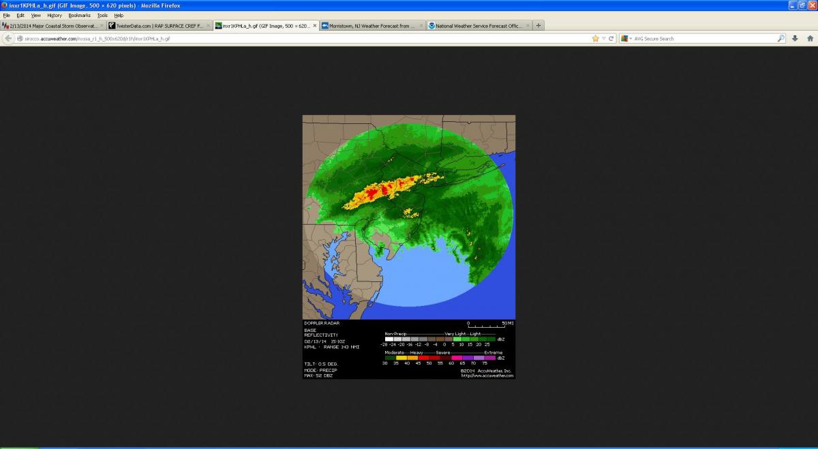Click the MAX: 52 DBZ reading
The width and height of the screenshot is (818, 449).
[x=320, y=375]
